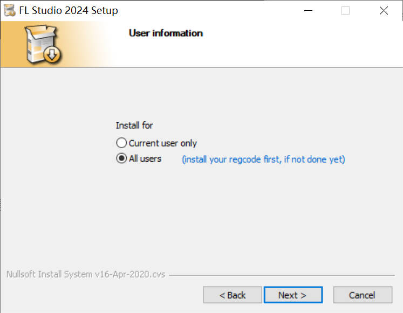Go back with the '< Back' button
This screenshot has height=313, width=403.
233,295
